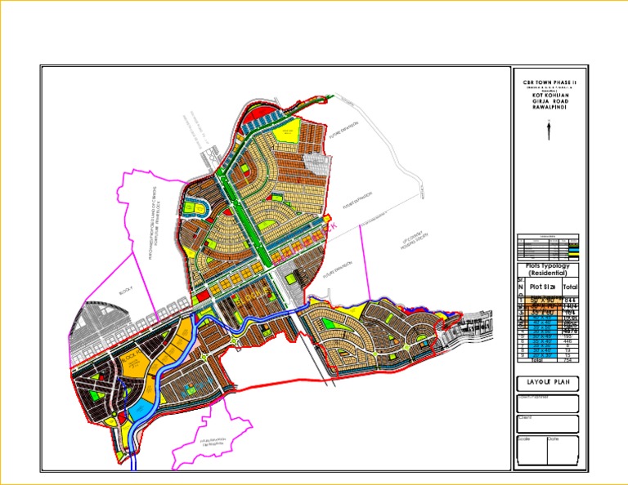Select the 'Plot Size' column header

[543, 287]
